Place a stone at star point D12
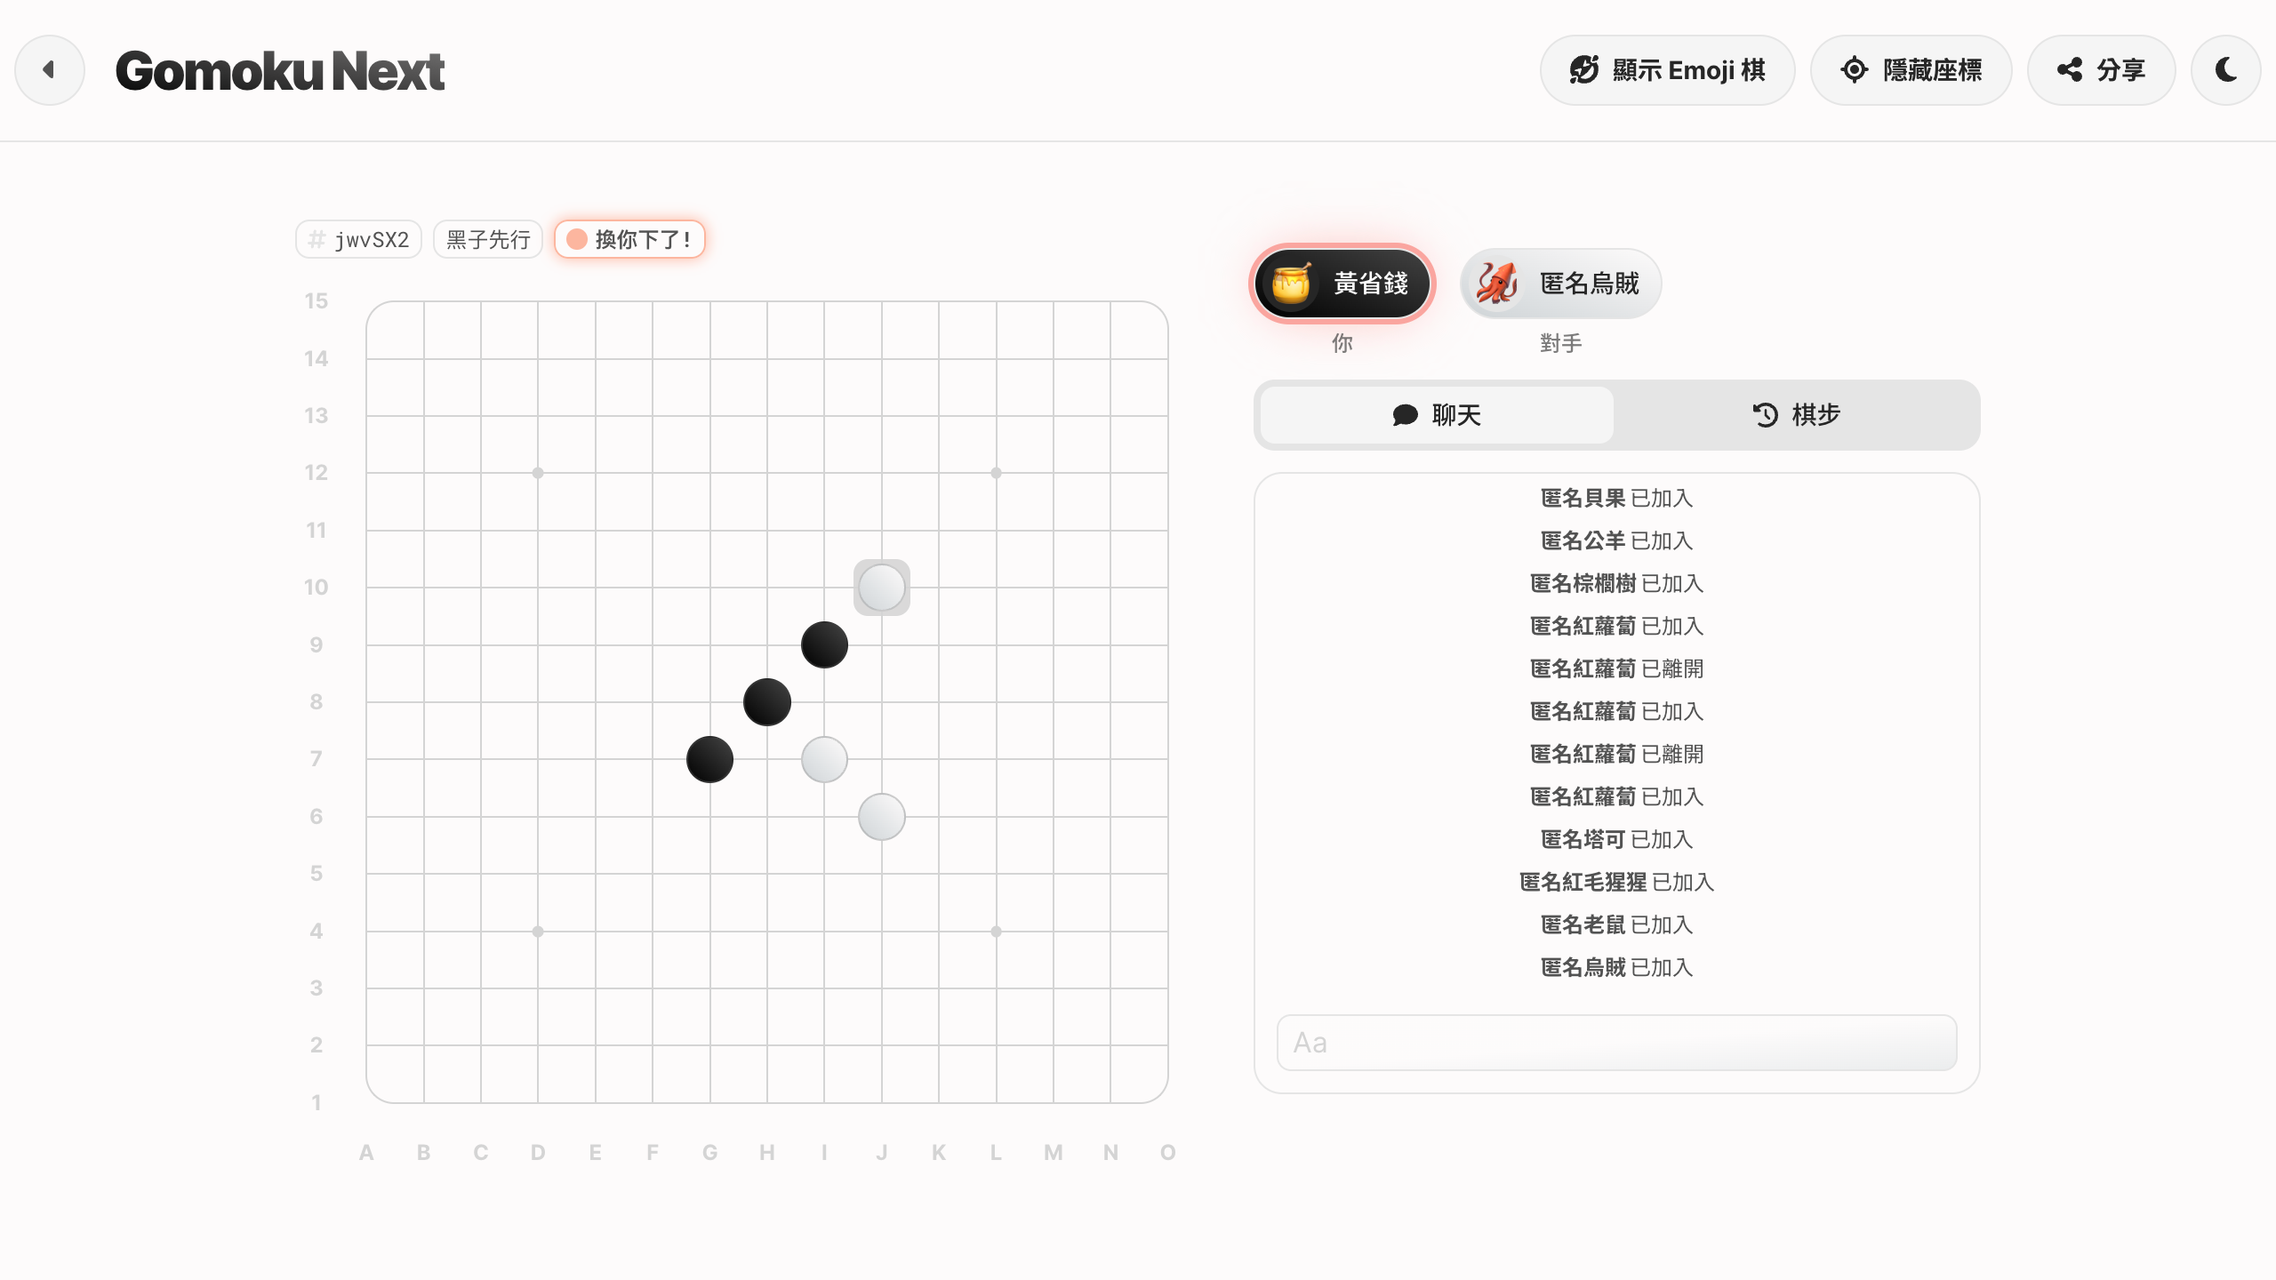The width and height of the screenshot is (2276, 1280). point(538,473)
